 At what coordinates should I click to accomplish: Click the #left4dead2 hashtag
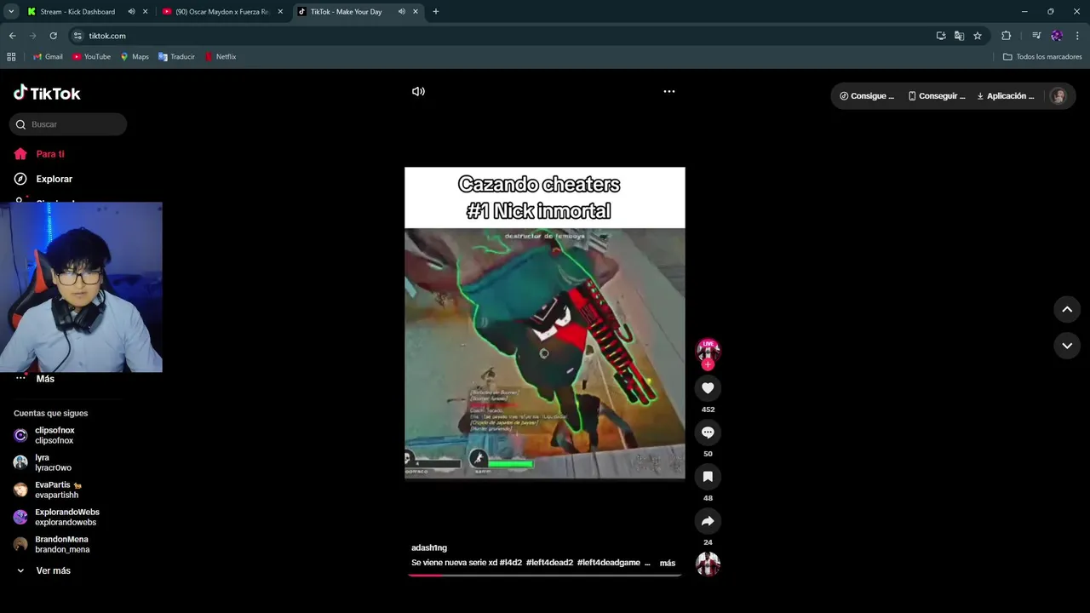(549, 563)
